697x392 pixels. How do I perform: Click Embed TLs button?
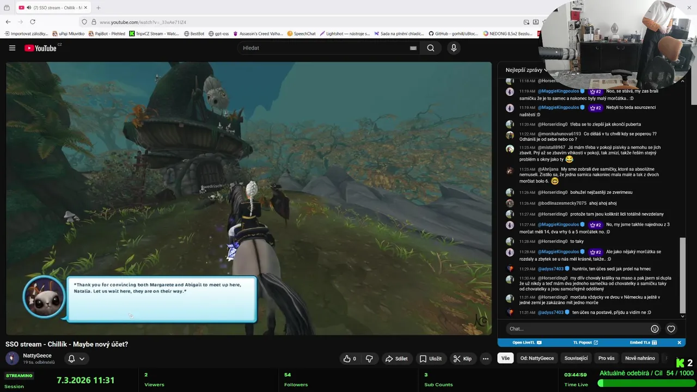(x=643, y=342)
